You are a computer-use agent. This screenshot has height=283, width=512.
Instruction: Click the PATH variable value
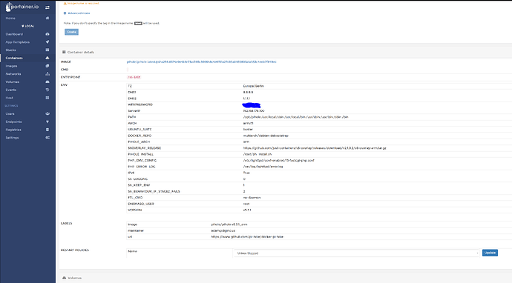pos(295,117)
